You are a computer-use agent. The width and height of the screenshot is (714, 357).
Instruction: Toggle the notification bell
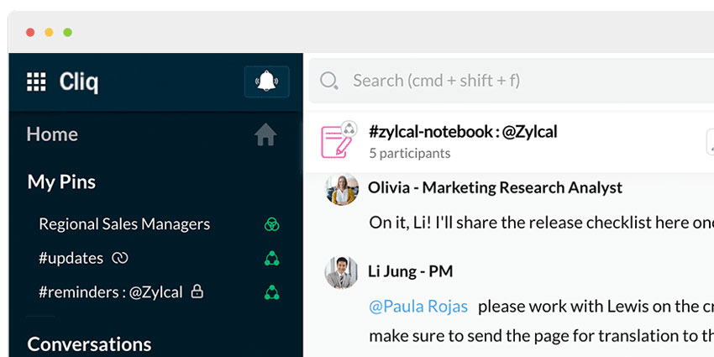click(266, 81)
